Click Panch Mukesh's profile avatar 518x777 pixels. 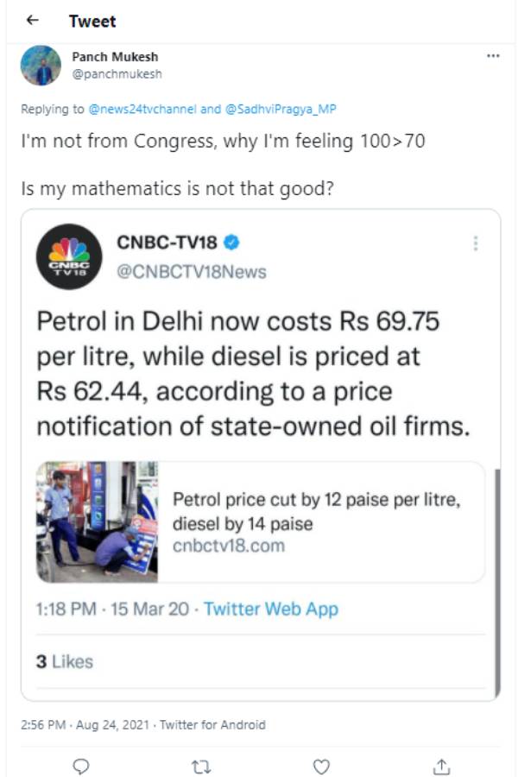pos(42,65)
